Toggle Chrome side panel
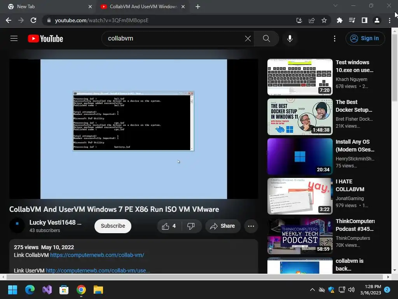This screenshot has width=398, height=299. [x=364, y=20]
